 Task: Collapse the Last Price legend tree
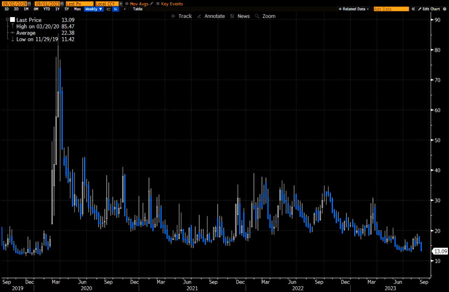pos(8,20)
